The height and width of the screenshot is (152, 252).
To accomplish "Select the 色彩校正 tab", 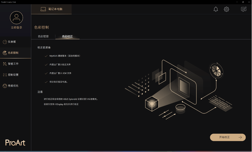I will 67,36.
